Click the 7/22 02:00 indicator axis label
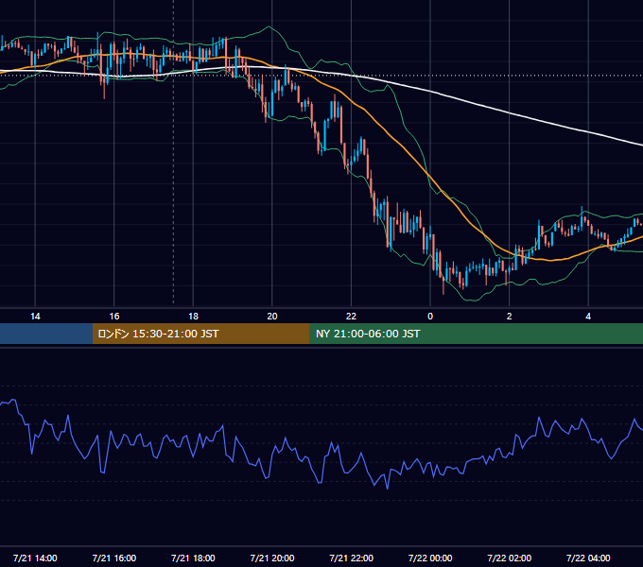643x567 pixels. point(510,558)
